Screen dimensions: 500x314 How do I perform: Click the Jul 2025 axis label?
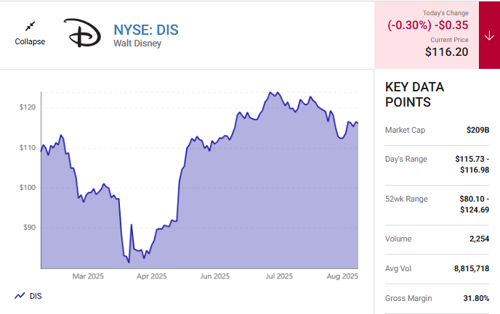[x=279, y=276]
